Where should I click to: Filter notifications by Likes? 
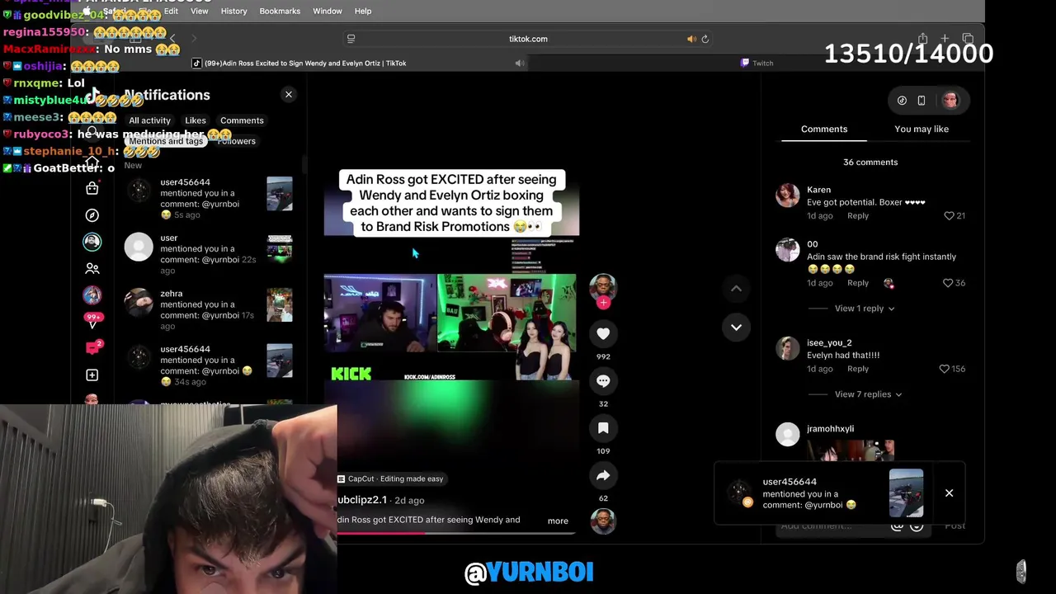(196, 120)
